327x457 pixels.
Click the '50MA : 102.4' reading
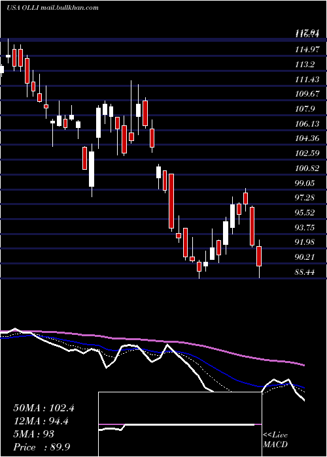pos(44,408)
